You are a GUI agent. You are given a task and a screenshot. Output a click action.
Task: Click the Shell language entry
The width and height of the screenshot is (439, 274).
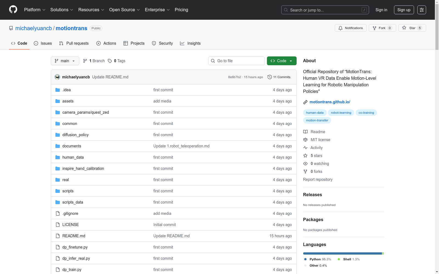[x=349, y=259]
